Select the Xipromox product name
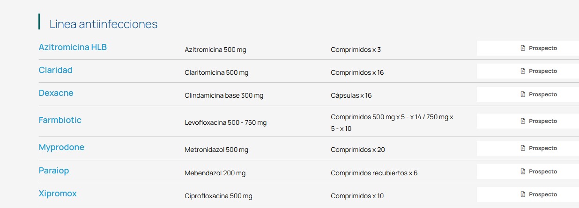This screenshot has width=579, height=208. [x=58, y=194]
